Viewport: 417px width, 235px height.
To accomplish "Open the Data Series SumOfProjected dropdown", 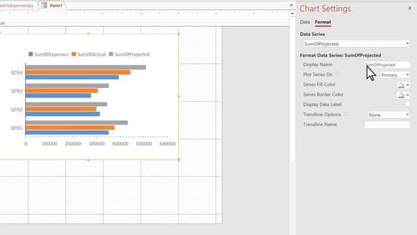I will click(356, 44).
